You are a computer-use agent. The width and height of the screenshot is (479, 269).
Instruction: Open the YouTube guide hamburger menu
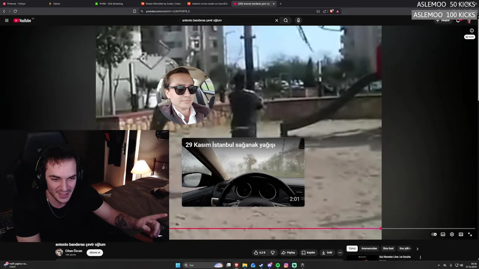(7, 21)
